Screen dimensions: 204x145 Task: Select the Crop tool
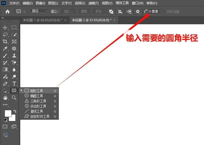pos(5,42)
